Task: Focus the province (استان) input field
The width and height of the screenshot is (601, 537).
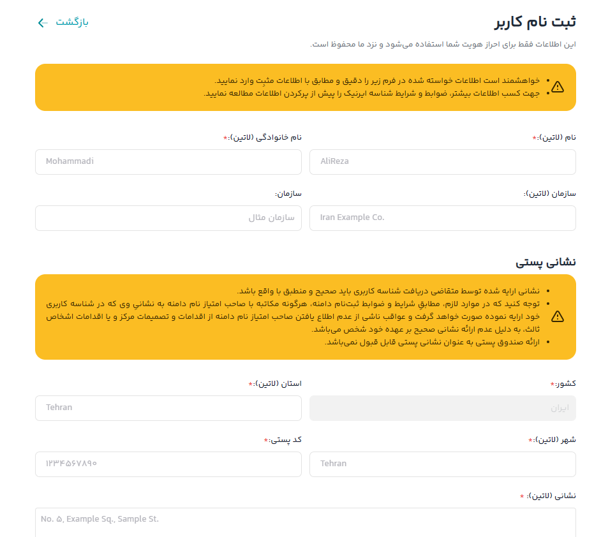Action: pyautogui.click(x=168, y=408)
